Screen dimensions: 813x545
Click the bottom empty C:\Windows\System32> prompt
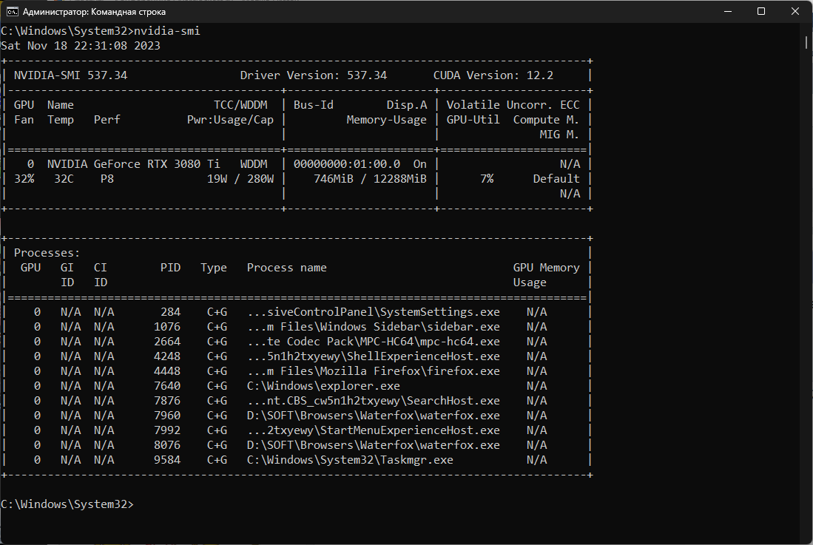point(68,504)
